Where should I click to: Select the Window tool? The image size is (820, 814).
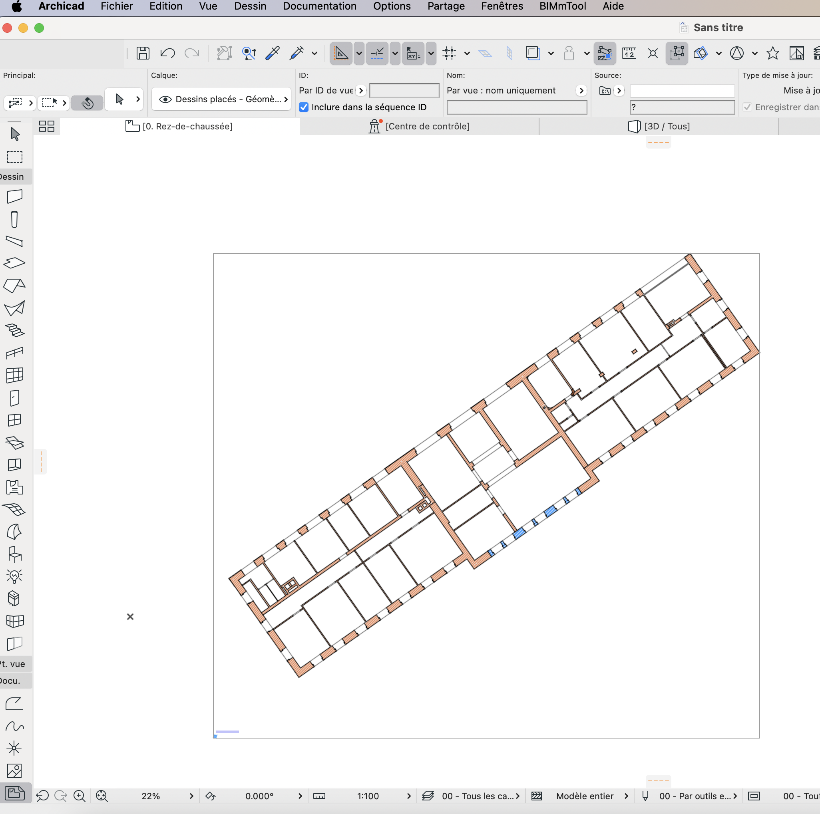point(14,420)
